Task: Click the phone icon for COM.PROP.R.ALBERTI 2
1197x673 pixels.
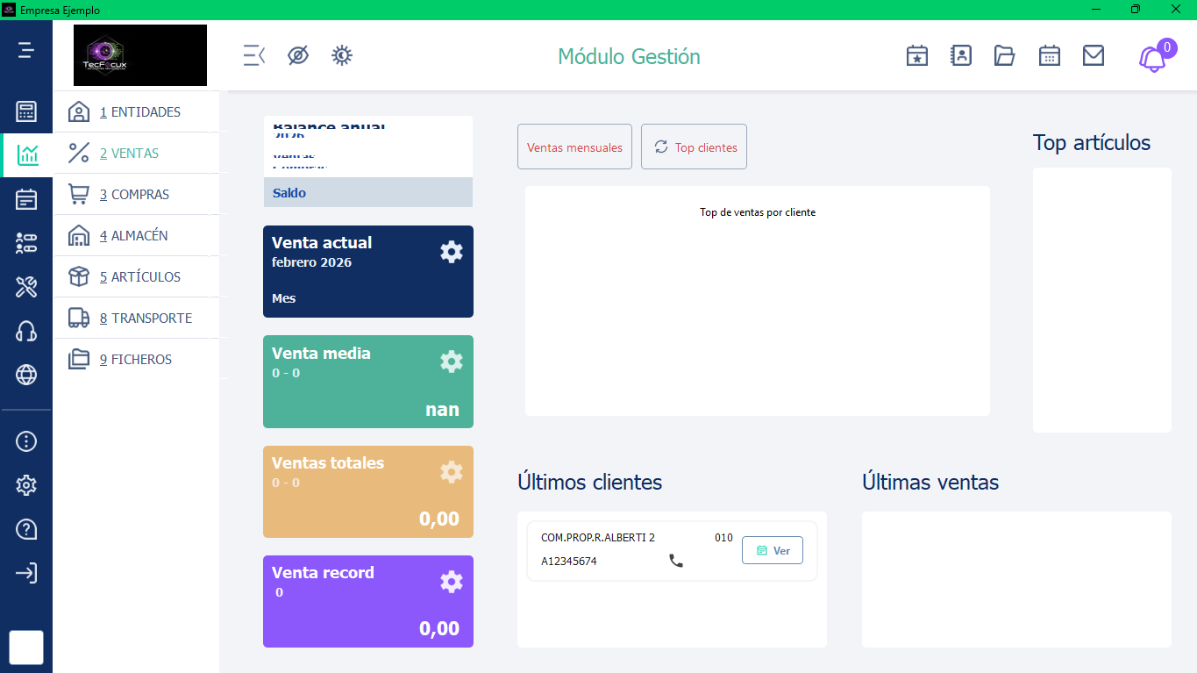Action: [x=676, y=561]
